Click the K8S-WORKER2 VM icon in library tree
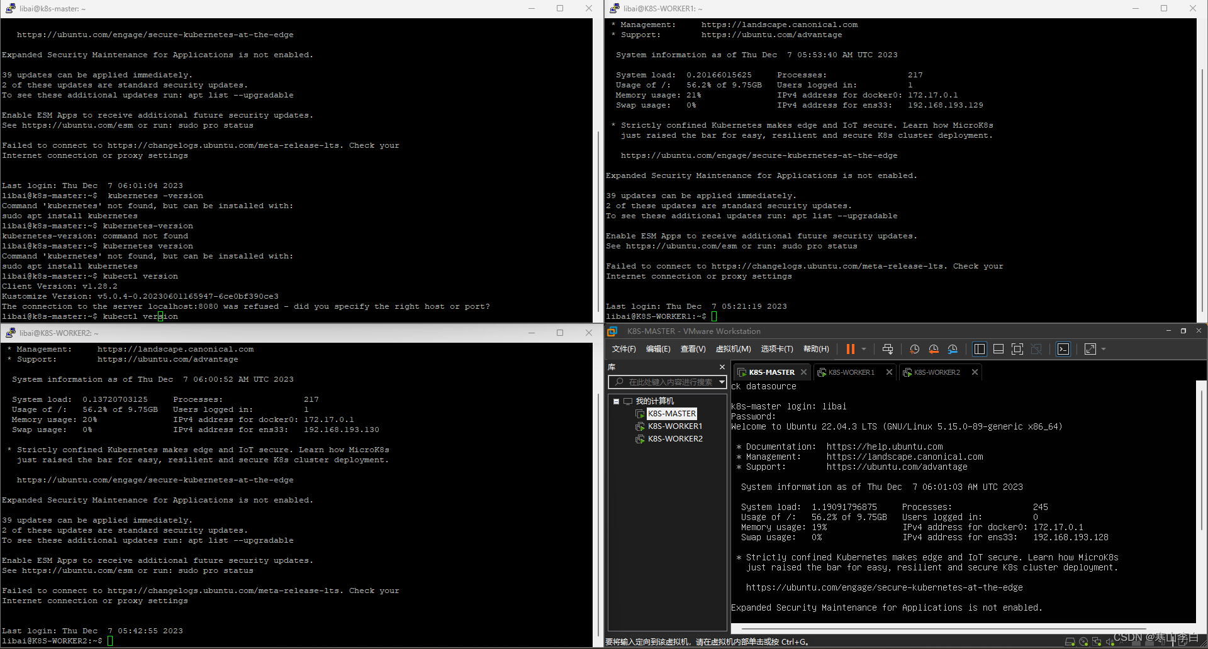Screen dimensions: 1208x649 (x=640, y=439)
